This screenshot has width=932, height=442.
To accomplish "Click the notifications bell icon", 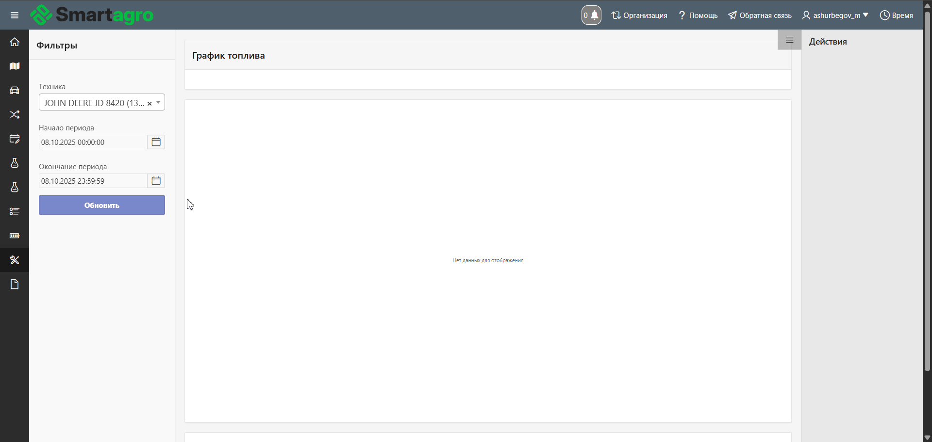I will (591, 15).
